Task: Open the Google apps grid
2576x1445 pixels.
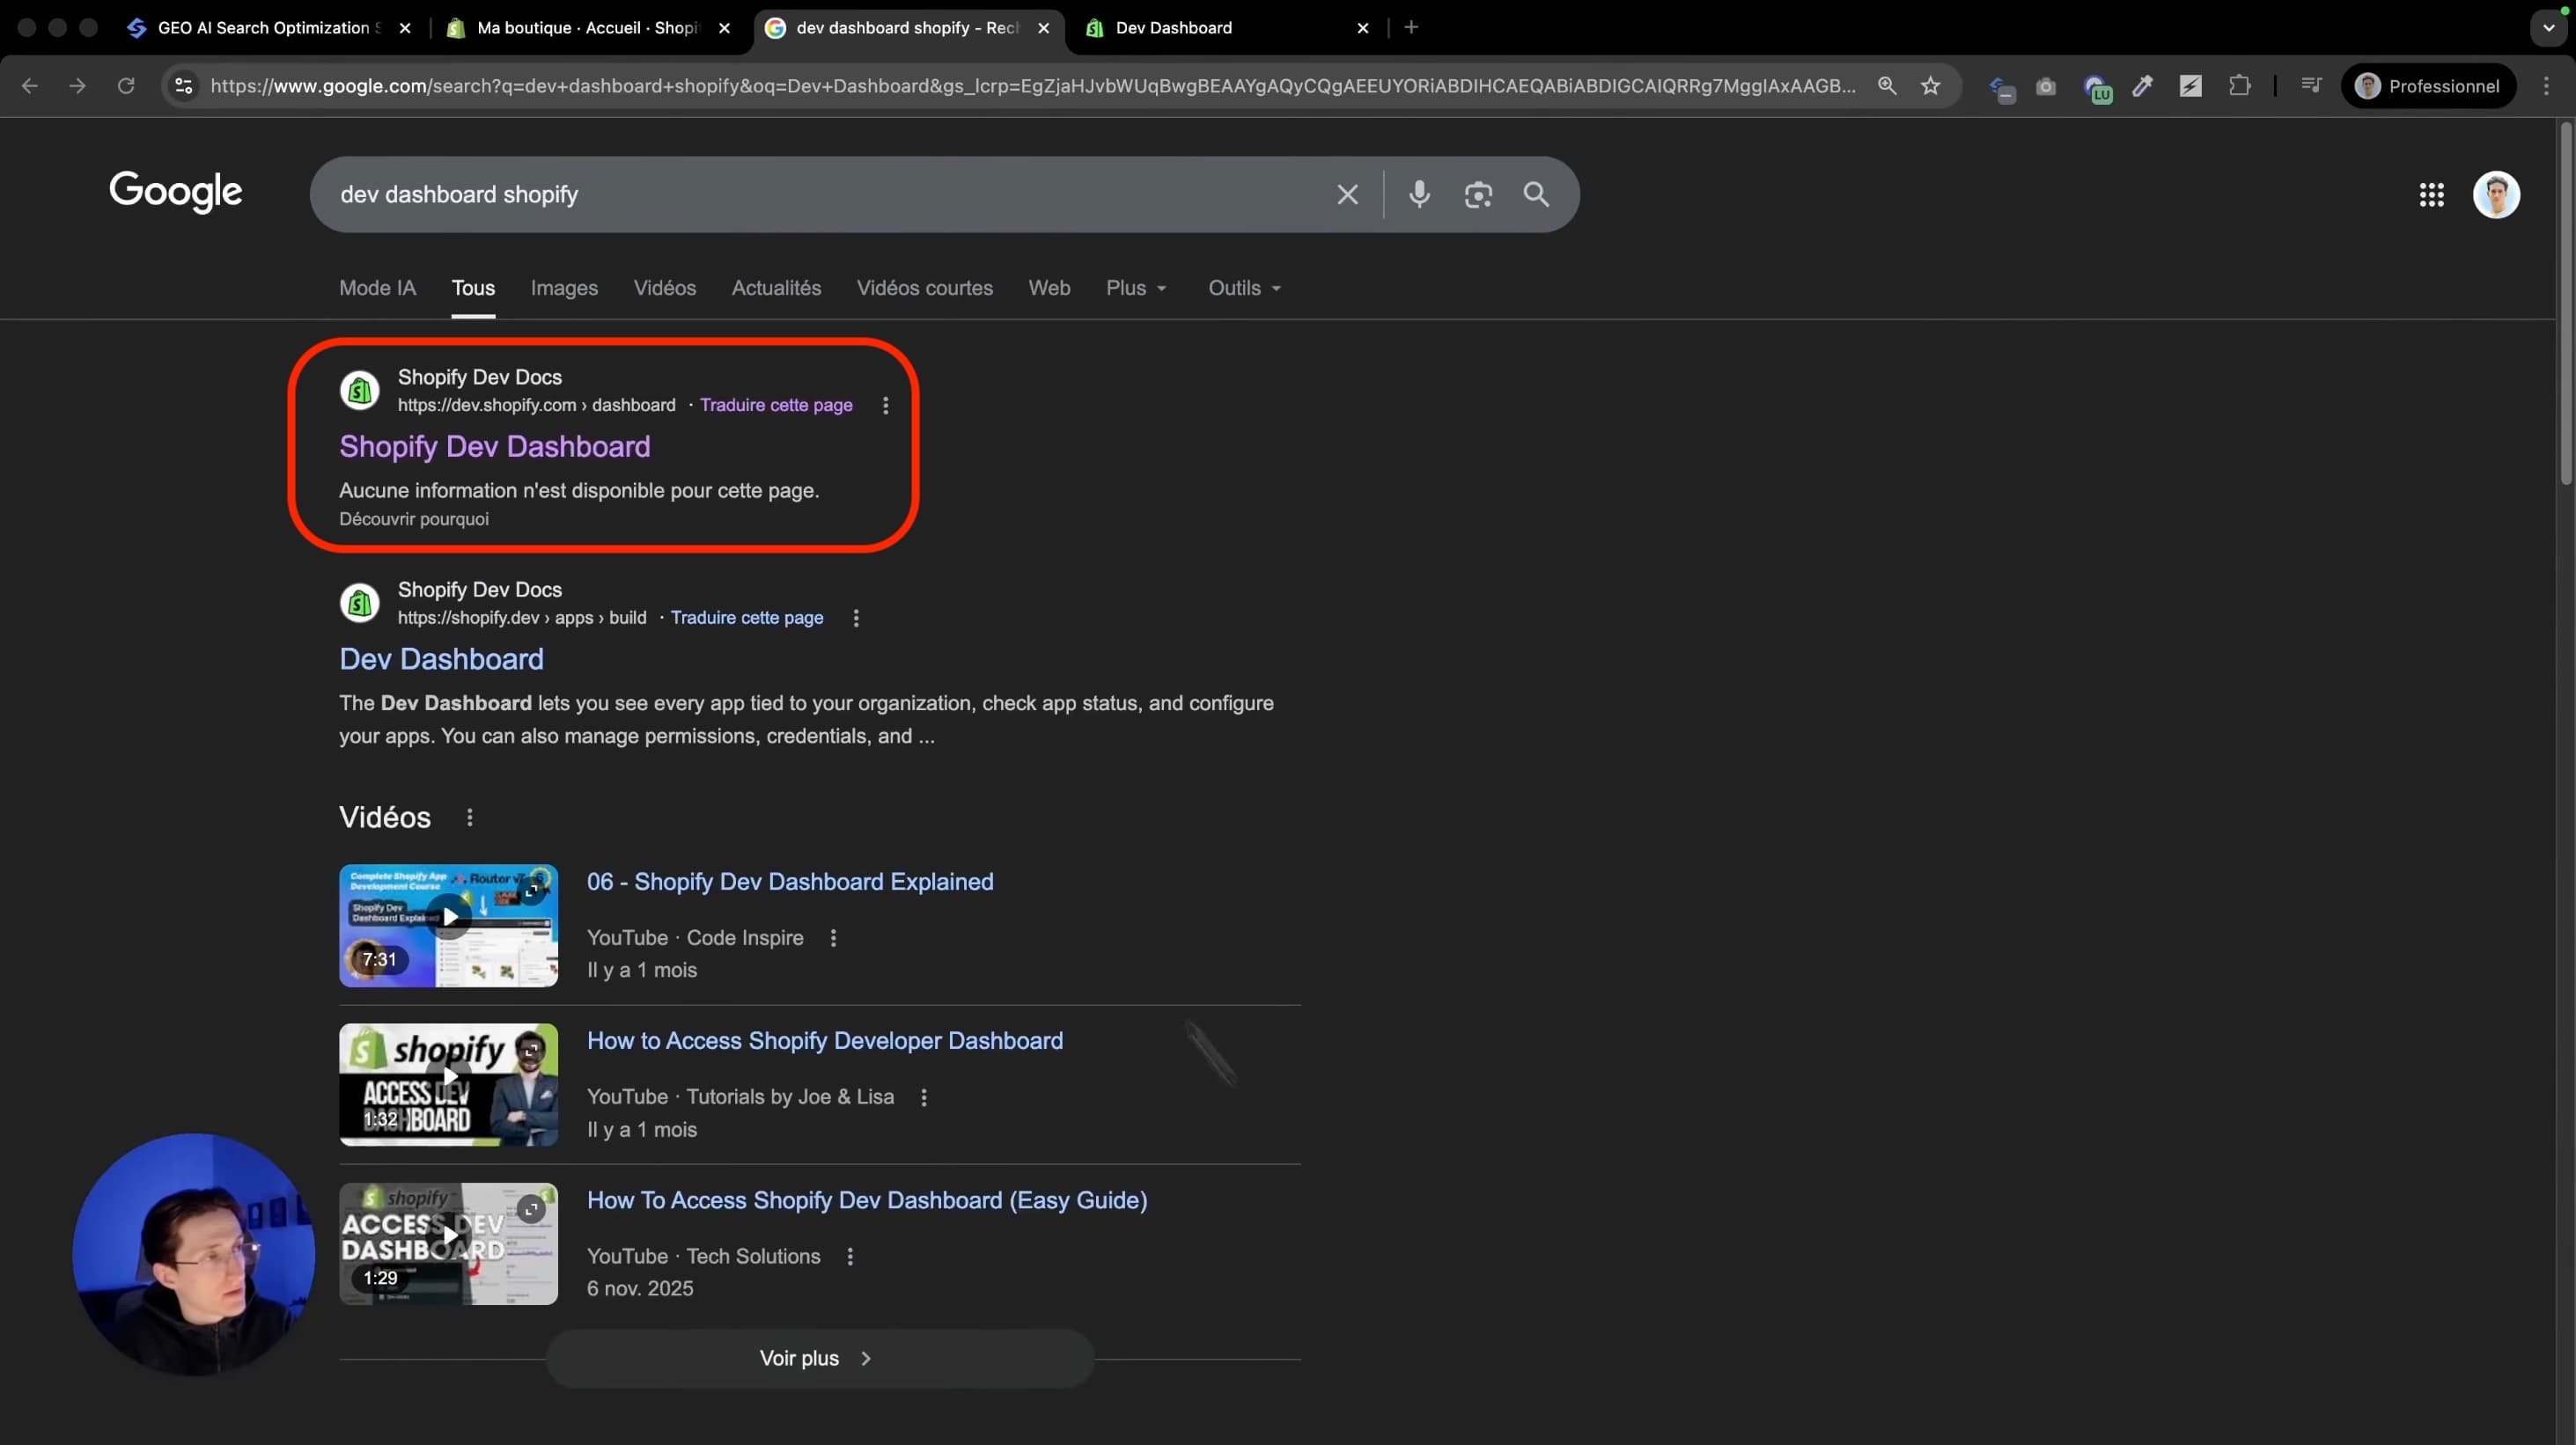Action: coord(2431,194)
